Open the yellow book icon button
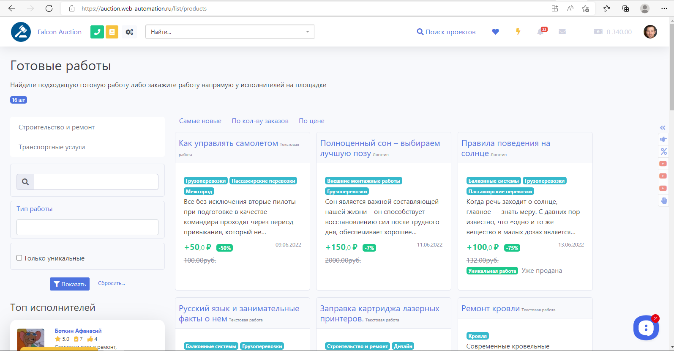 (112, 32)
